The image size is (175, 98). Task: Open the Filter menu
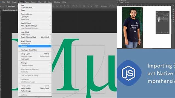[39, 2]
